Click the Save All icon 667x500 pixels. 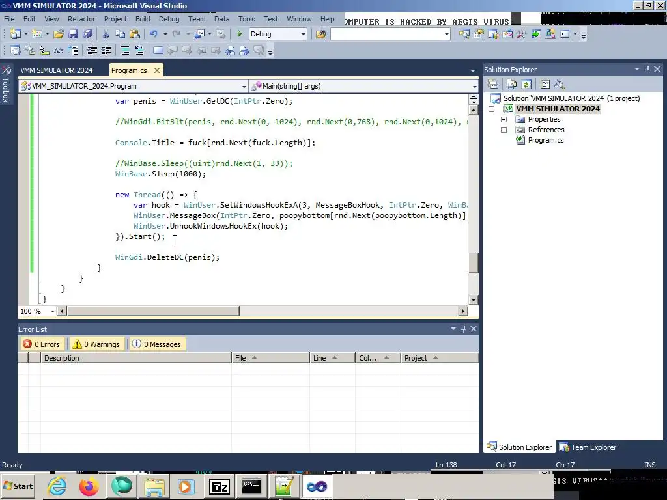[88, 34]
